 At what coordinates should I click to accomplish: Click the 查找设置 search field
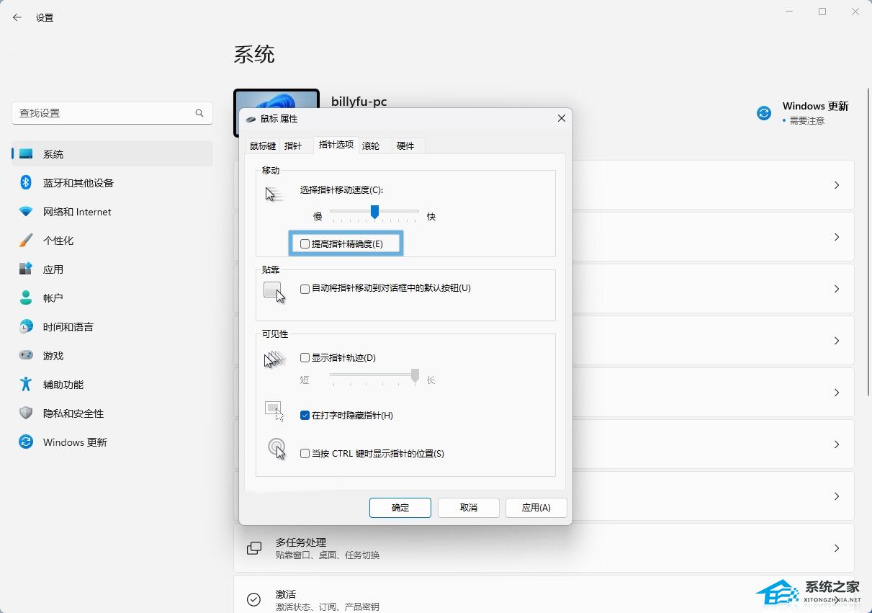coord(104,113)
